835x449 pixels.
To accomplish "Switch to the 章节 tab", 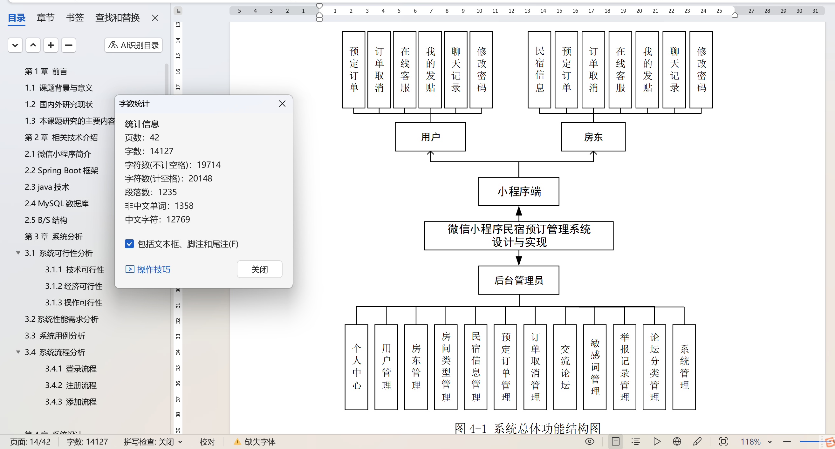I will [x=45, y=17].
